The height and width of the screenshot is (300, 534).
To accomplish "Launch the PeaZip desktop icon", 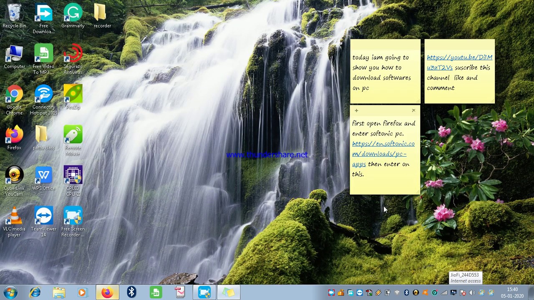I will [x=73, y=97].
